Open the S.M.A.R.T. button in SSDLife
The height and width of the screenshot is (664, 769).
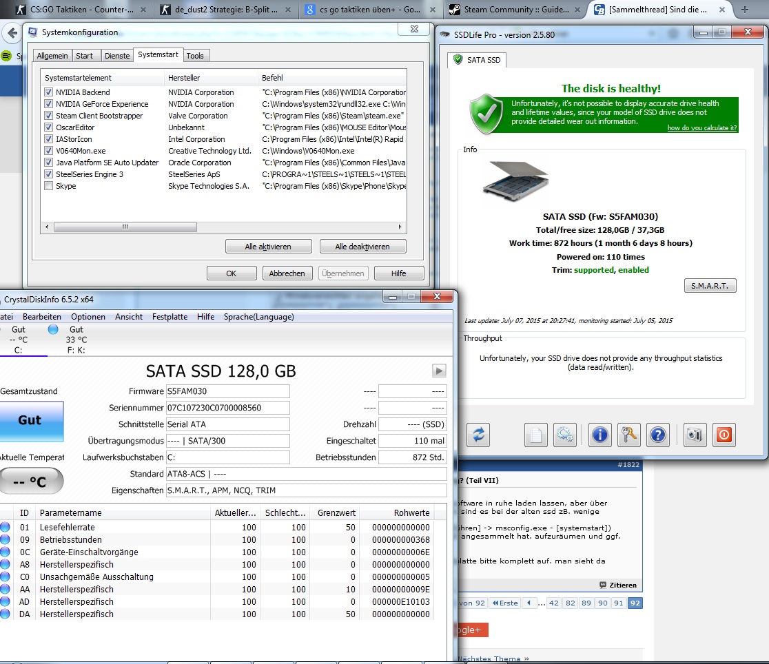(710, 285)
